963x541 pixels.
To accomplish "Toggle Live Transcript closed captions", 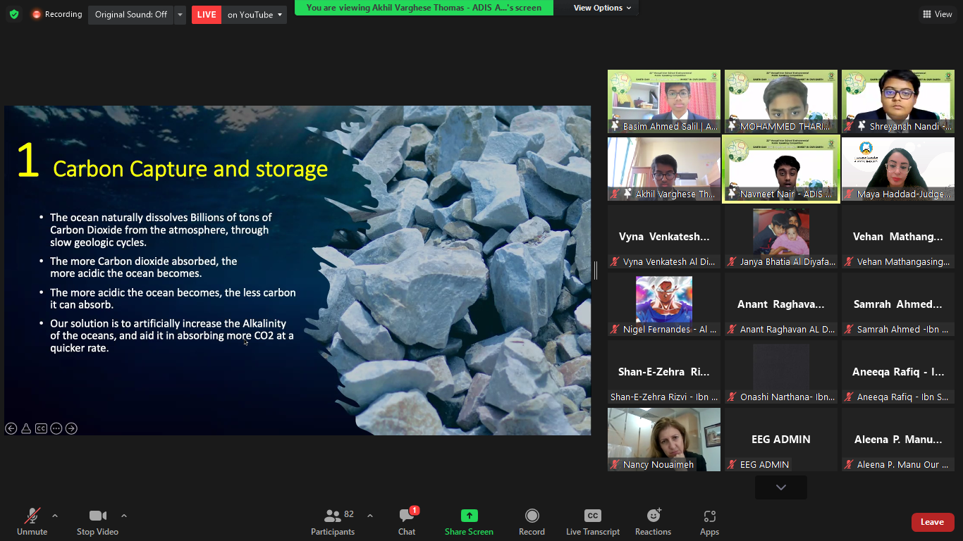I will tap(592, 516).
